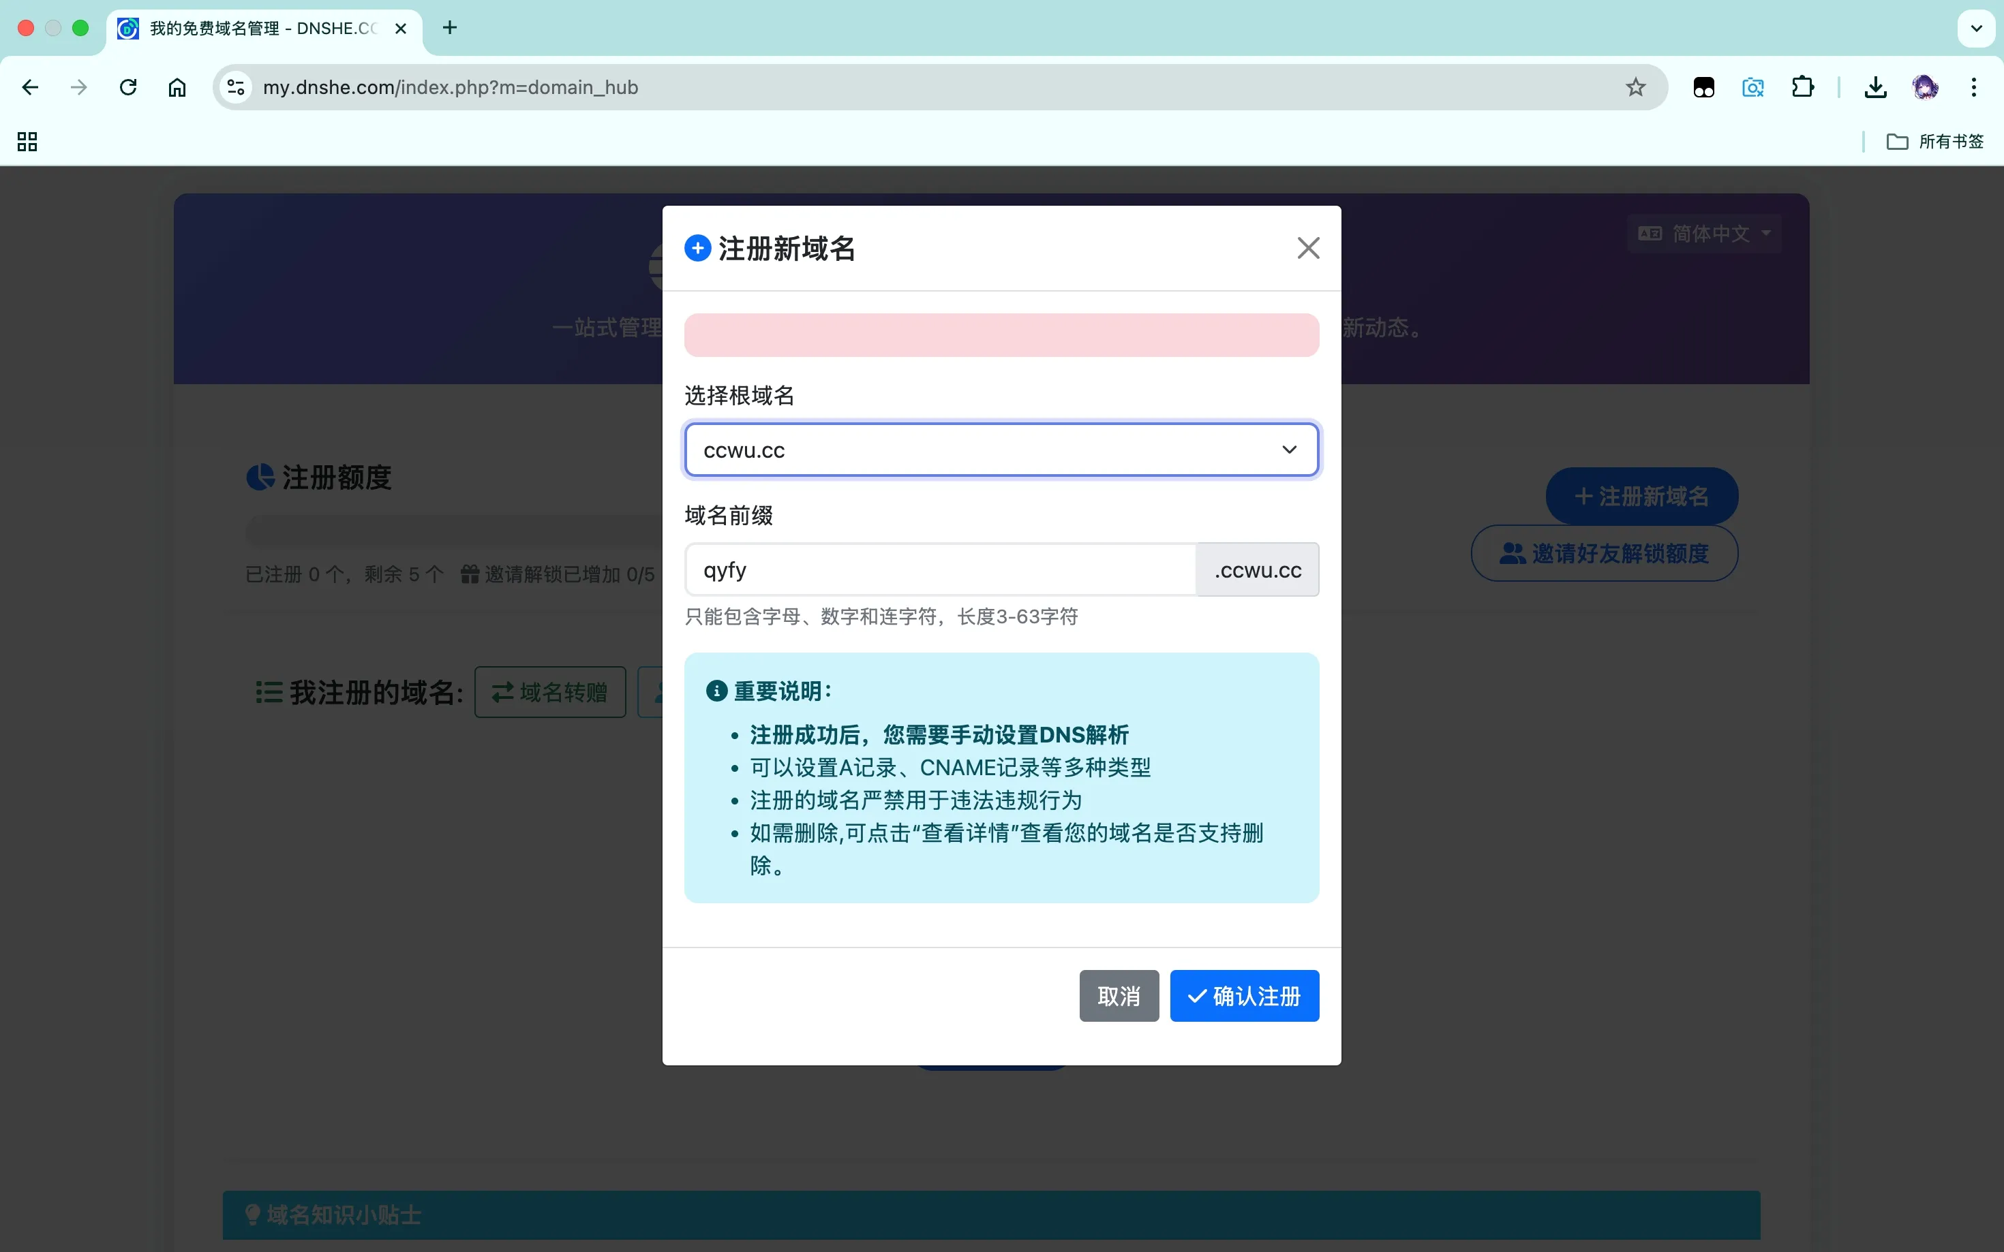Close the 注册新域名 dialog with X
2004x1252 pixels.
tap(1307, 247)
